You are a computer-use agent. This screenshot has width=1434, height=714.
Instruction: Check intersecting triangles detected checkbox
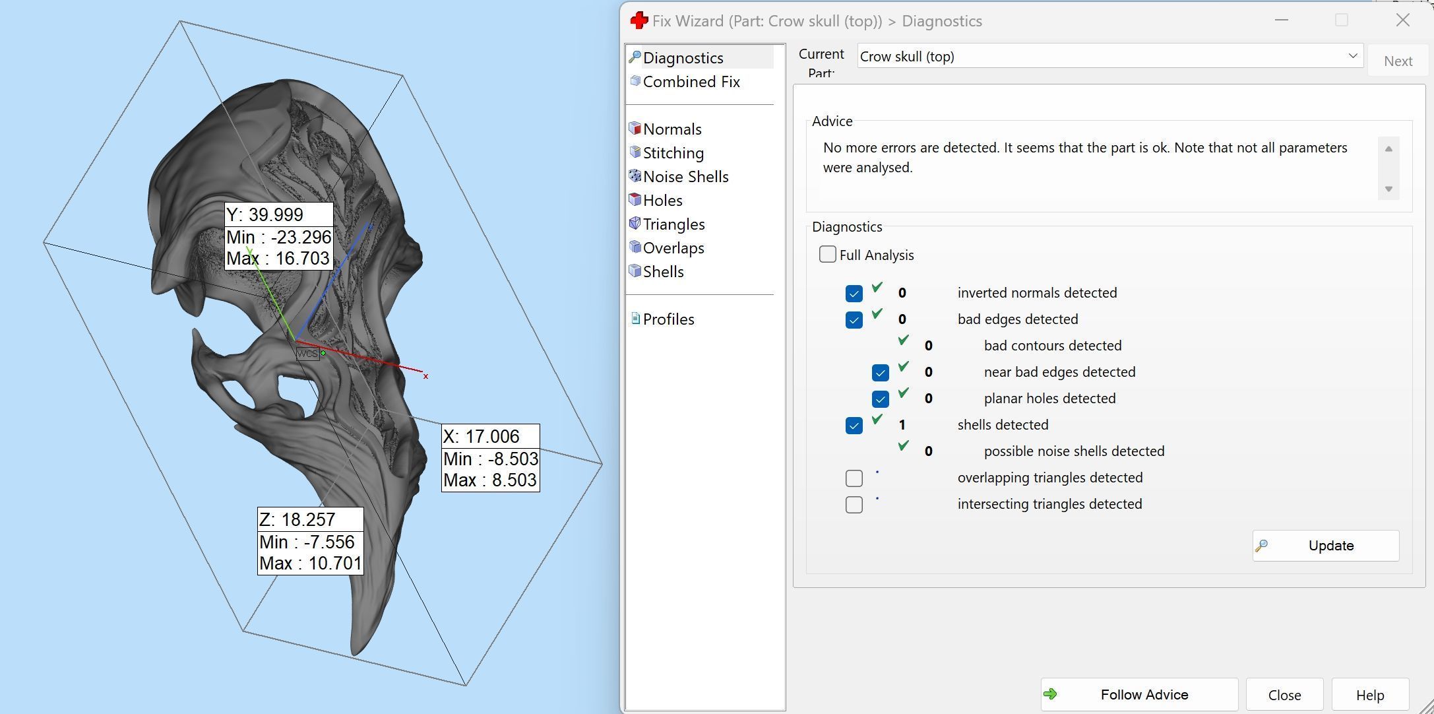pos(854,505)
